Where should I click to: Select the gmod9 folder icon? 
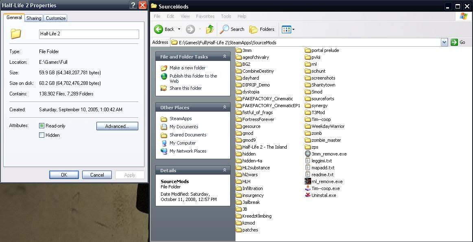point(239,140)
